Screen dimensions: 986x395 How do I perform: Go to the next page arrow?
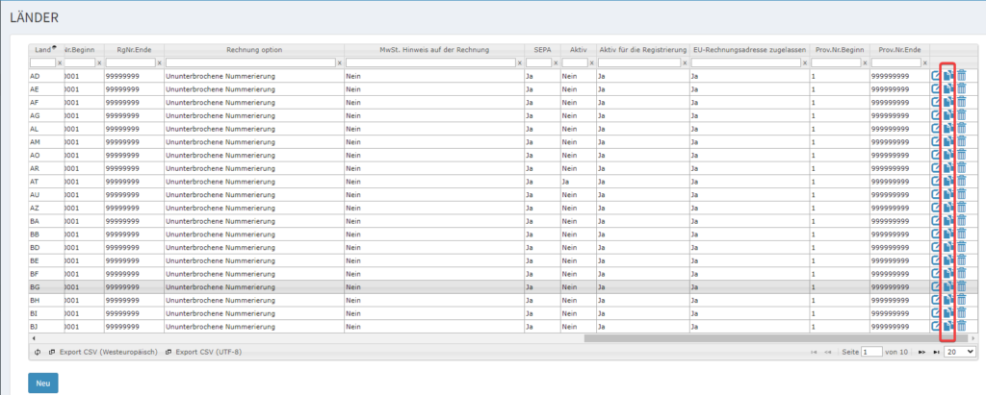[x=921, y=352]
